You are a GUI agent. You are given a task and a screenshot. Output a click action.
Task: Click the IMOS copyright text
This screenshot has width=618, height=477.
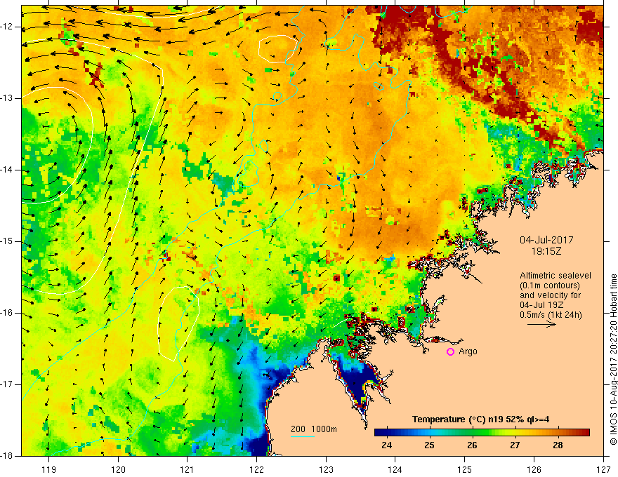613,359
